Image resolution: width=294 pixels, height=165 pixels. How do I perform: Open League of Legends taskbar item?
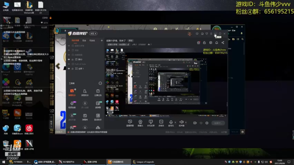[143, 162]
